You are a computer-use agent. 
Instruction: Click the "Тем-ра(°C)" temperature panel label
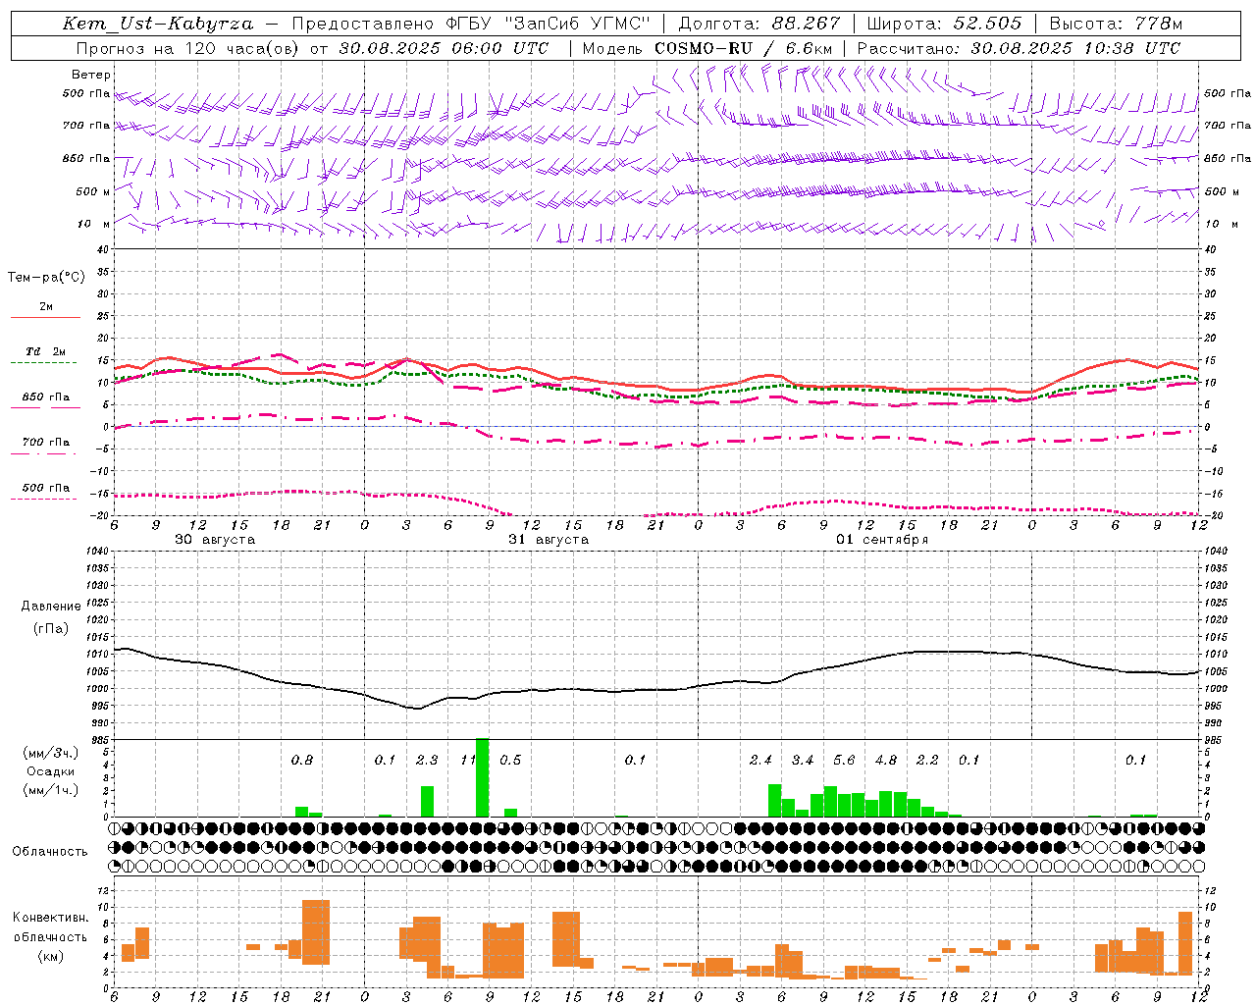[x=46, y=278]
